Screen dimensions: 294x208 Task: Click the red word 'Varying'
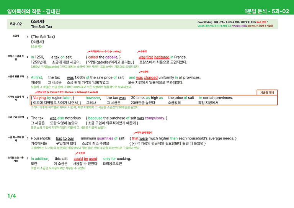point(39,98)
